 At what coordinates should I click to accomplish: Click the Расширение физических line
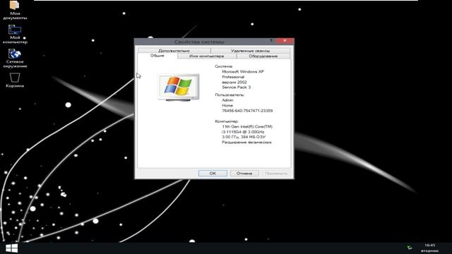coord(246,143)
